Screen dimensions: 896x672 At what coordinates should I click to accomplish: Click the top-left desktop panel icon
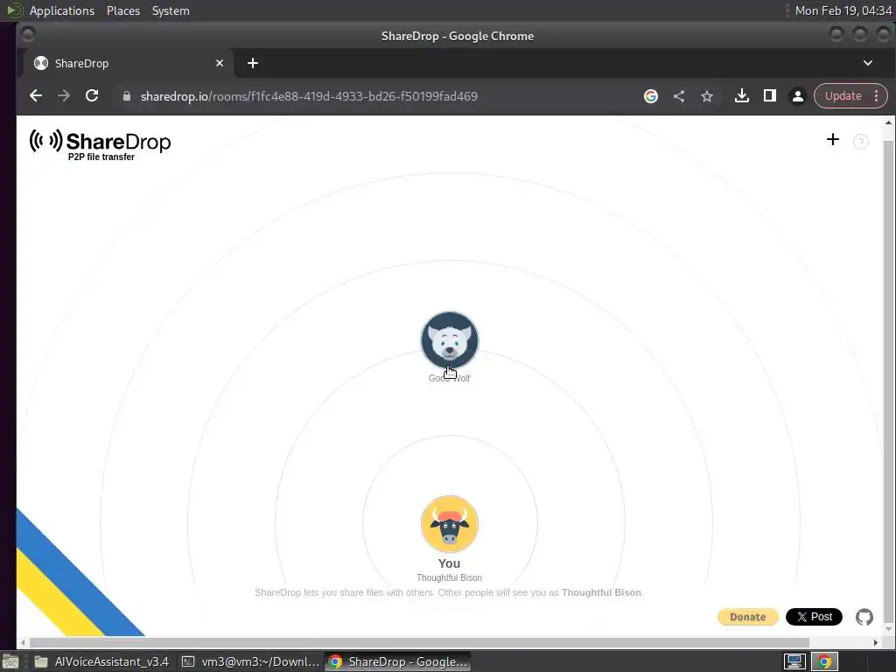[14, 10]
